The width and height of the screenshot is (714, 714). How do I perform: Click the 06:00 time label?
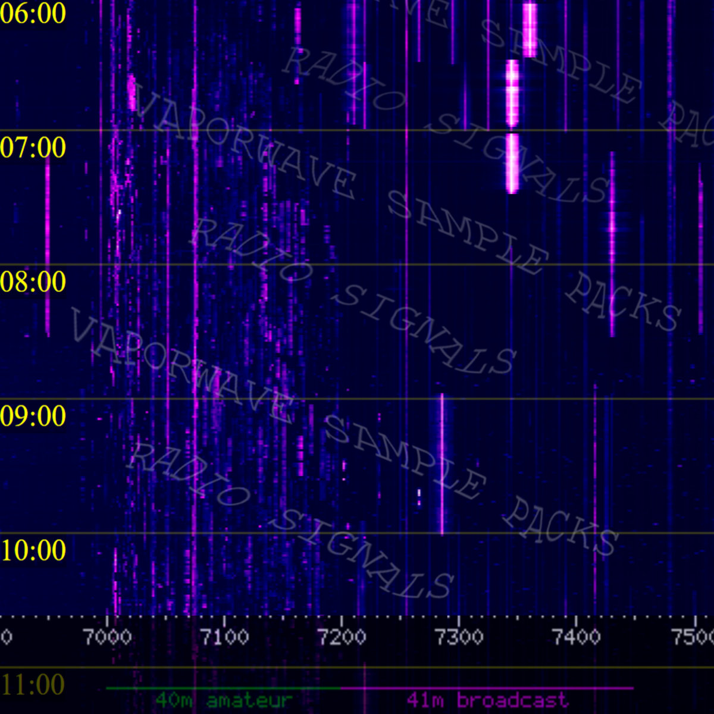point(33,14)
